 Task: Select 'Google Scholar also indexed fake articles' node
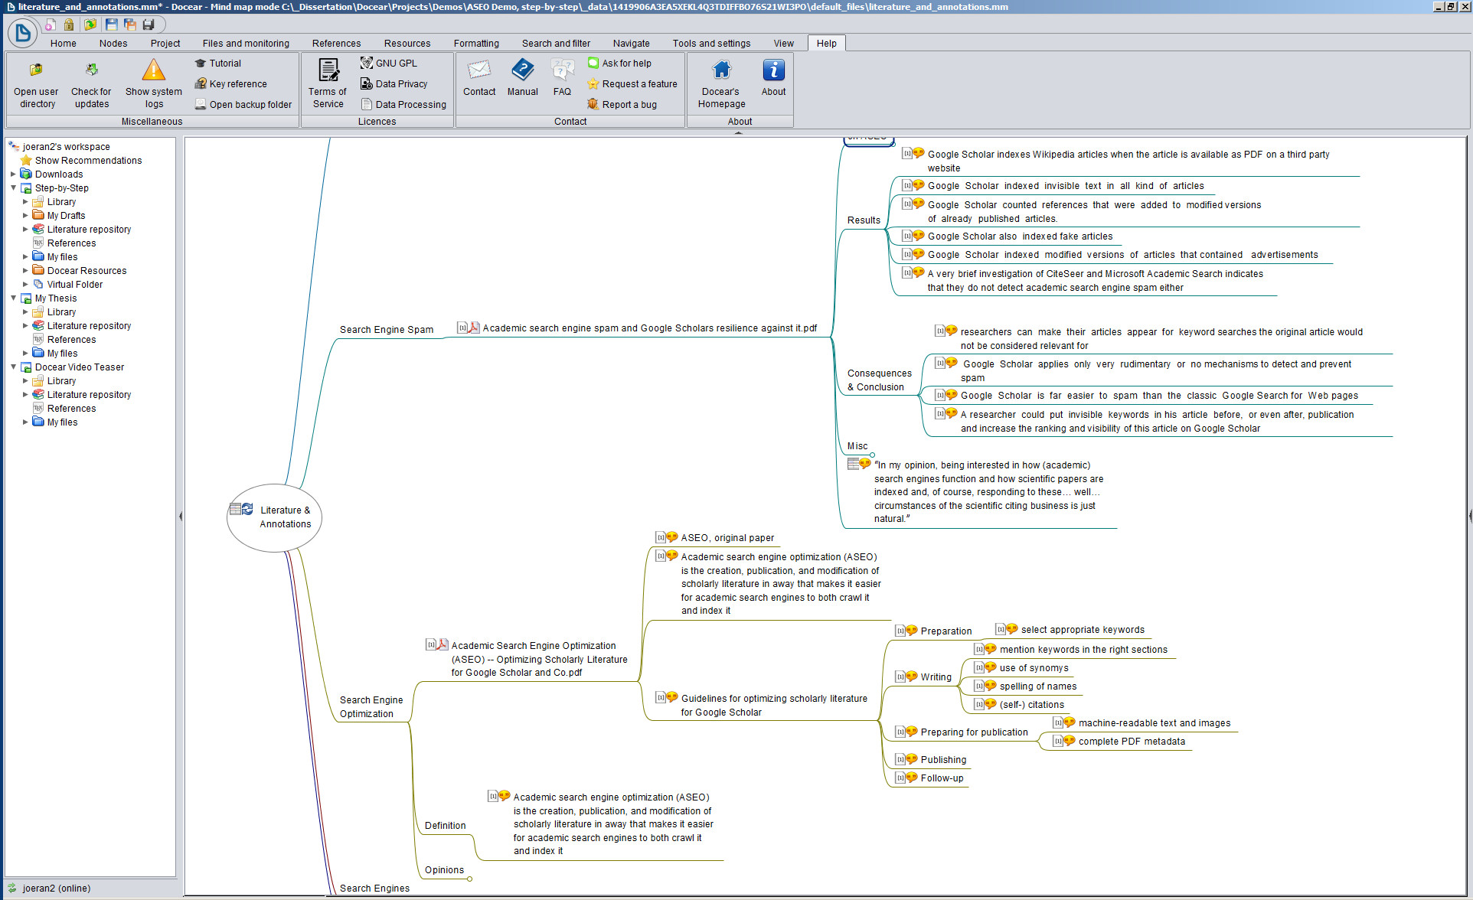tap(1021, 236)
